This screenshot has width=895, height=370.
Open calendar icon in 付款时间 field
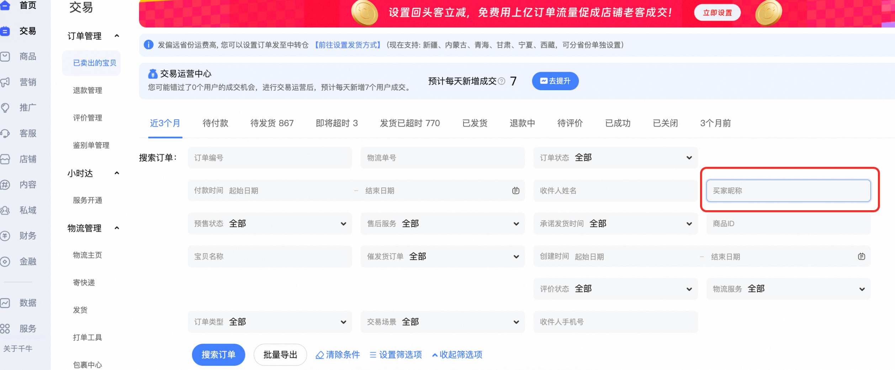click(x=515, y=191)
